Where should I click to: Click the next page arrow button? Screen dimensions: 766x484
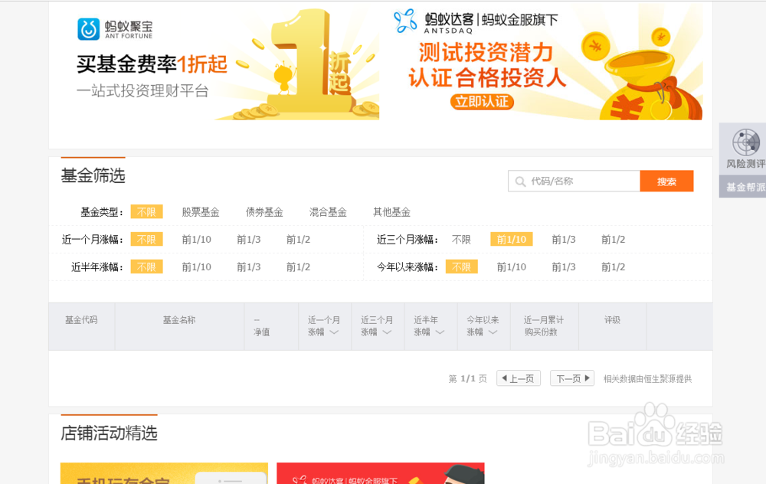tap(572, 378)
